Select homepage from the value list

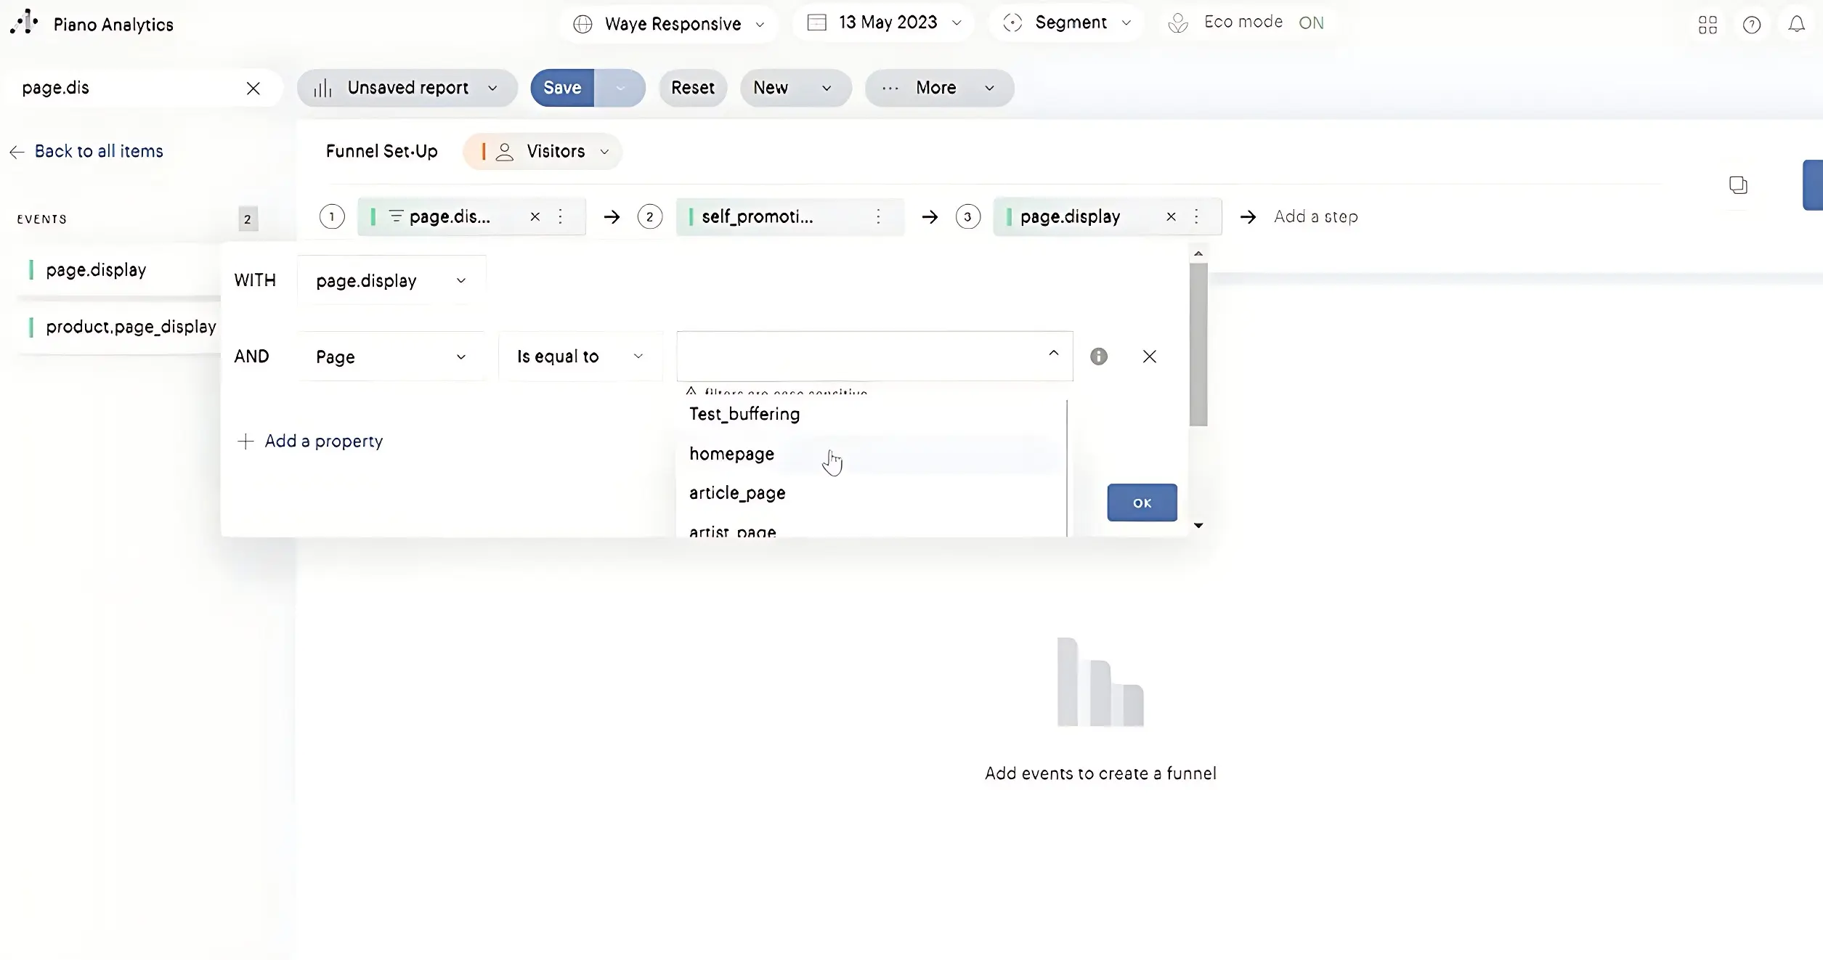[x=731, y=454]
